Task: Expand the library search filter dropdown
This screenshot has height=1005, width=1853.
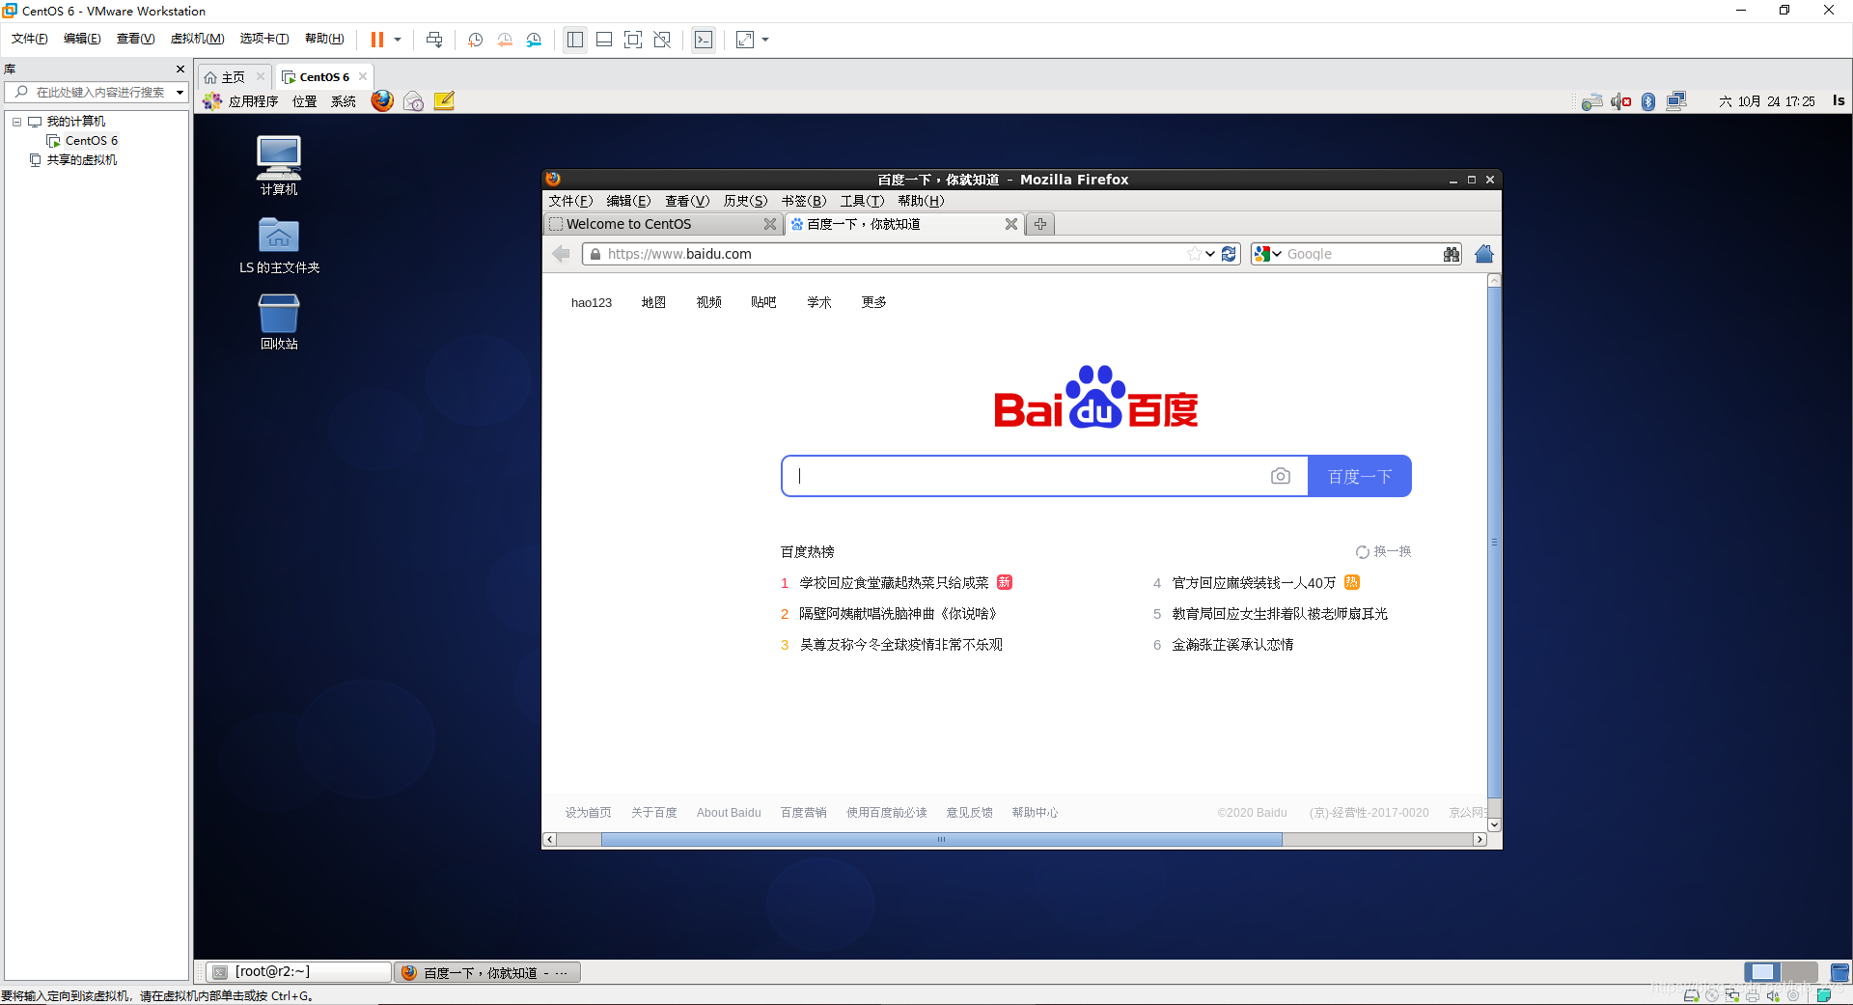Action: [180, 93]
